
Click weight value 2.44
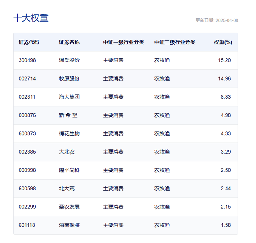click(226, 189)
